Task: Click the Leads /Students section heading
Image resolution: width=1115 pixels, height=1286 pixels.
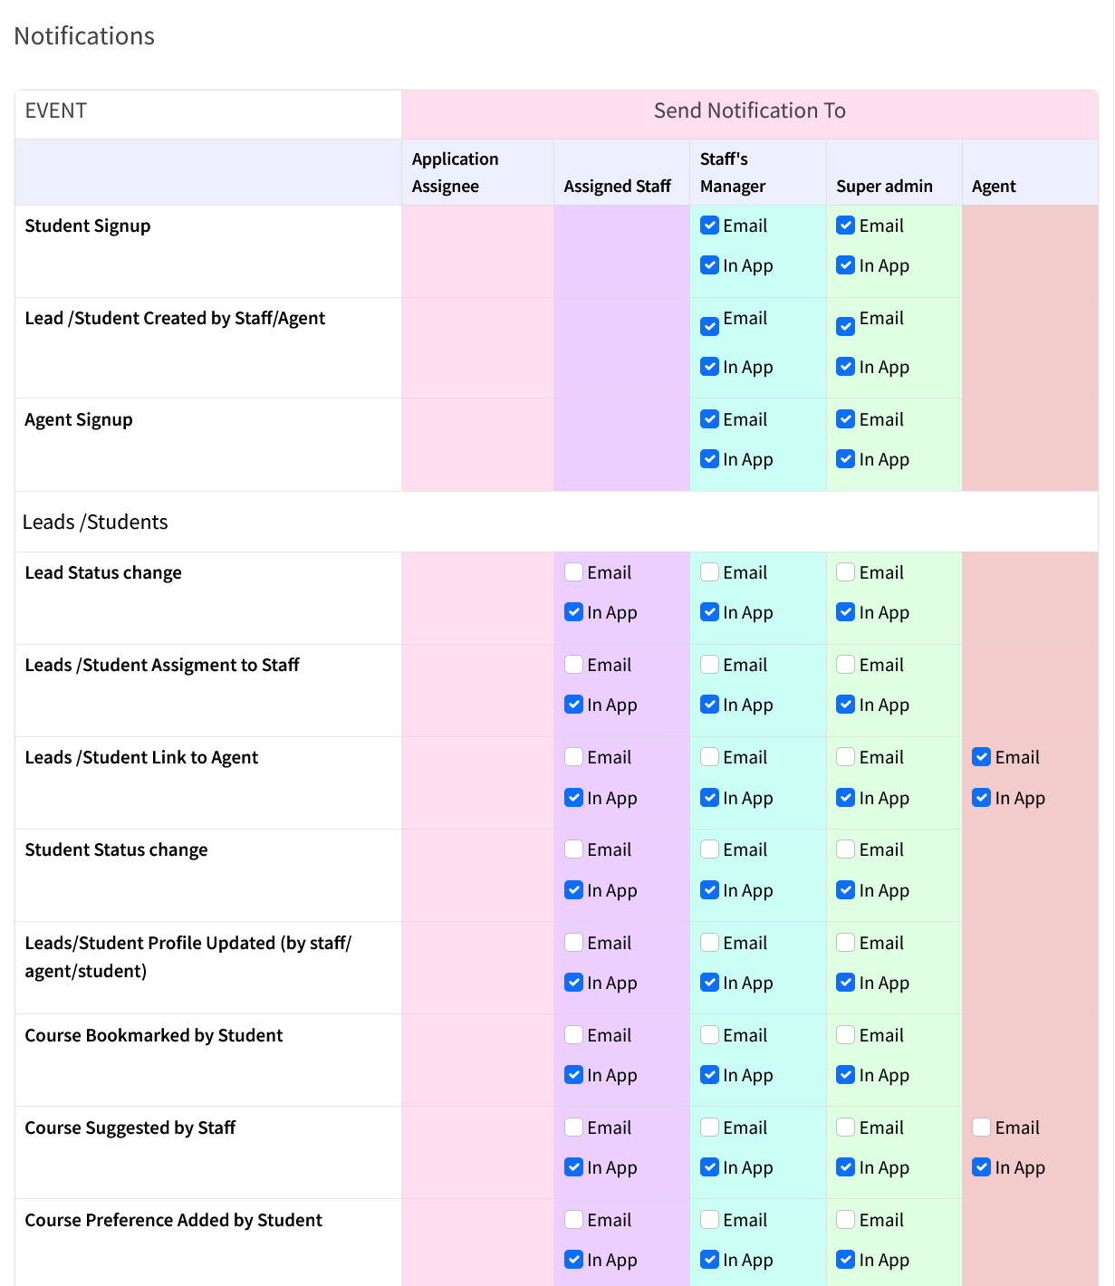Action: click(x=95, y=522)
